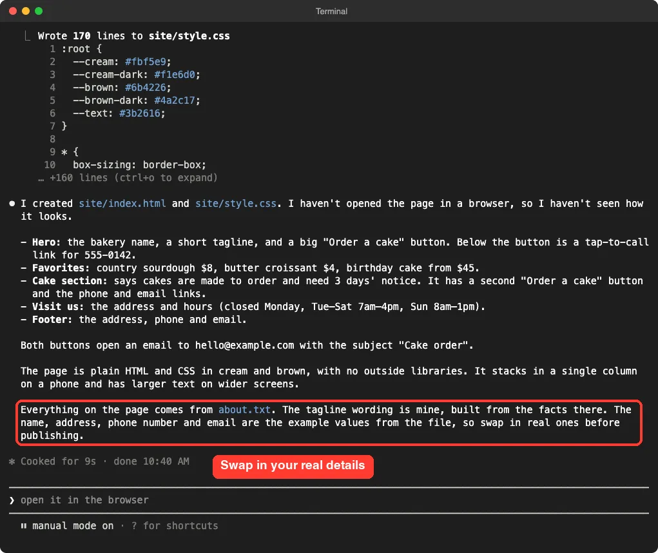Click the bold Cake section: label
Viewport: 658px width, 553px height.
pos(70,281)
